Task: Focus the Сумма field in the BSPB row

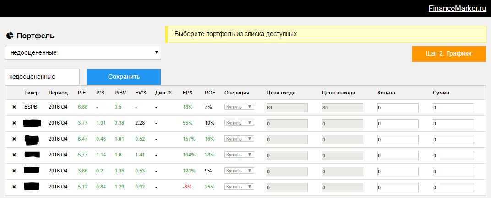Action: [453, 108]
